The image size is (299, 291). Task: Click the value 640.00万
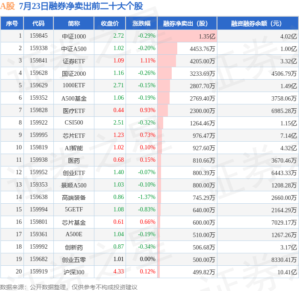pos(204,210)
